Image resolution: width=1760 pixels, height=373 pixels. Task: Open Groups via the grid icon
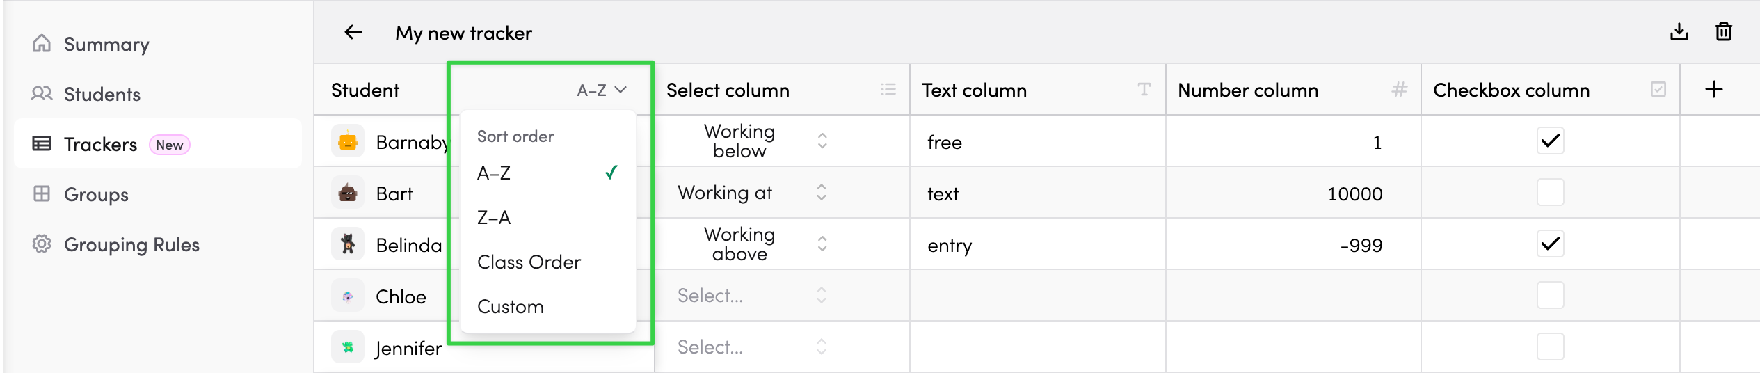click(x=42, y=194)
